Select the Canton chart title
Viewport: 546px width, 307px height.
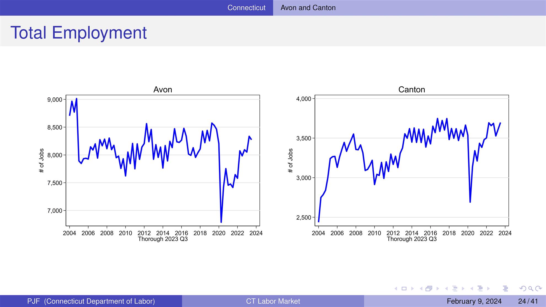tap(412, 89)
